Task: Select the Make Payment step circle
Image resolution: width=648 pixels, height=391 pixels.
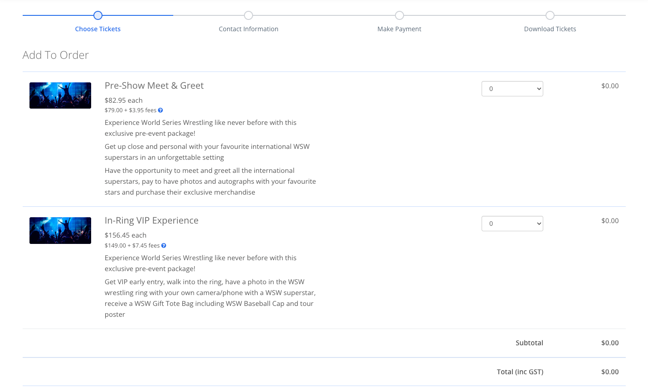Action: [x=400, y=15]
